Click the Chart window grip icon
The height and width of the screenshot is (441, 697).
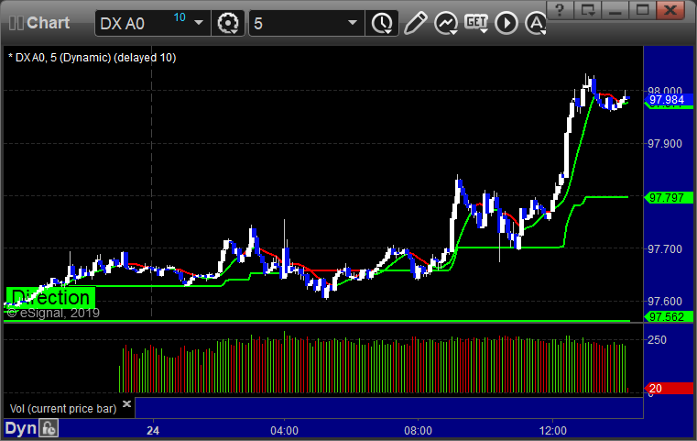tap(16, 23)
